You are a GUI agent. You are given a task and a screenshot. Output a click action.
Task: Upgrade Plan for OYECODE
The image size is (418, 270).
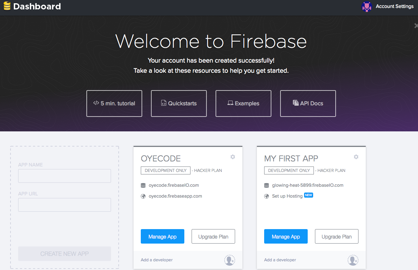[213, 236]
